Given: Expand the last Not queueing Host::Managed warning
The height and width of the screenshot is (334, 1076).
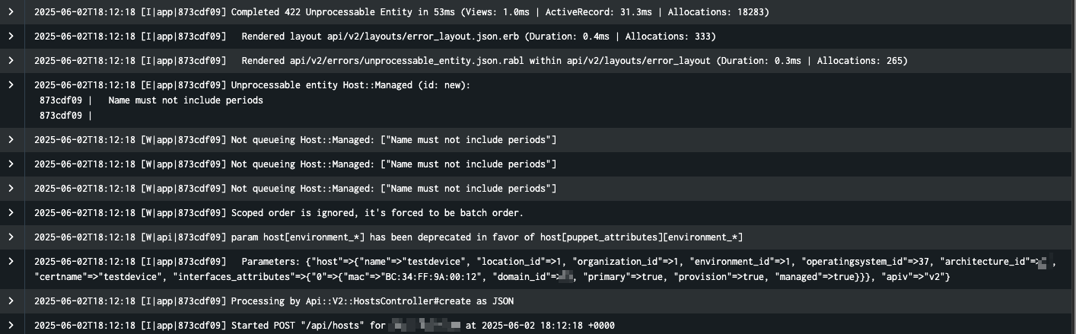Looking at the screenshot, I should tap(11, 189).
